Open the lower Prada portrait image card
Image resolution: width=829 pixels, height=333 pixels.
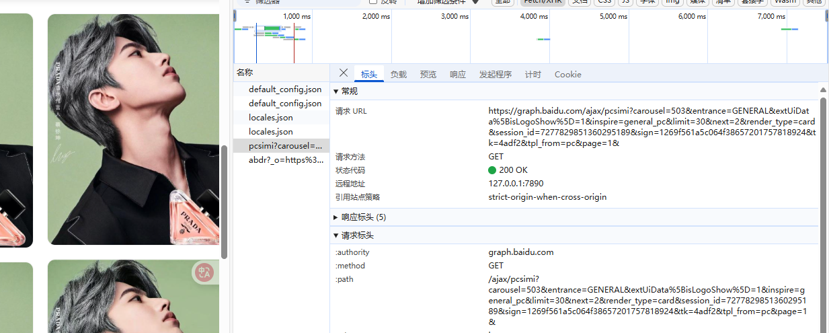[133, 297]
